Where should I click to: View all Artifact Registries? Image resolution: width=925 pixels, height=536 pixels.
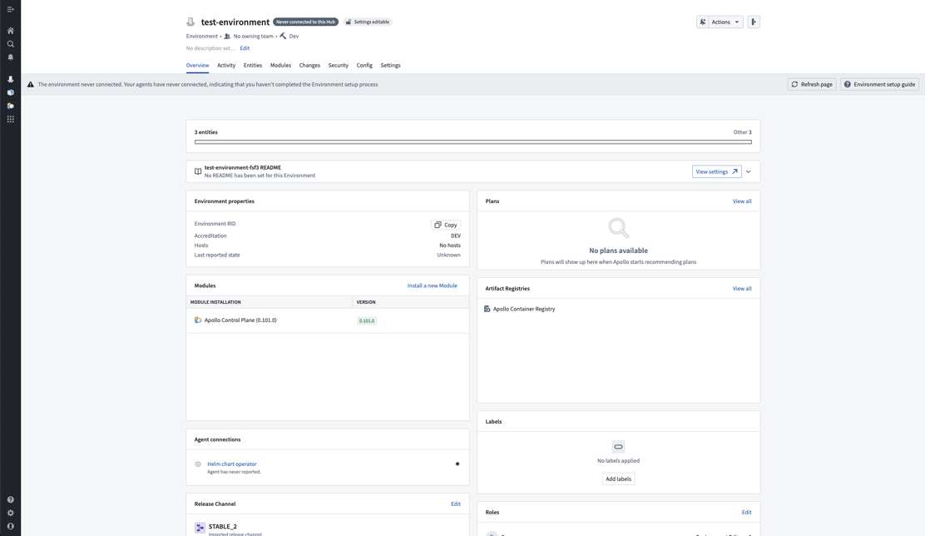(742, 289)
